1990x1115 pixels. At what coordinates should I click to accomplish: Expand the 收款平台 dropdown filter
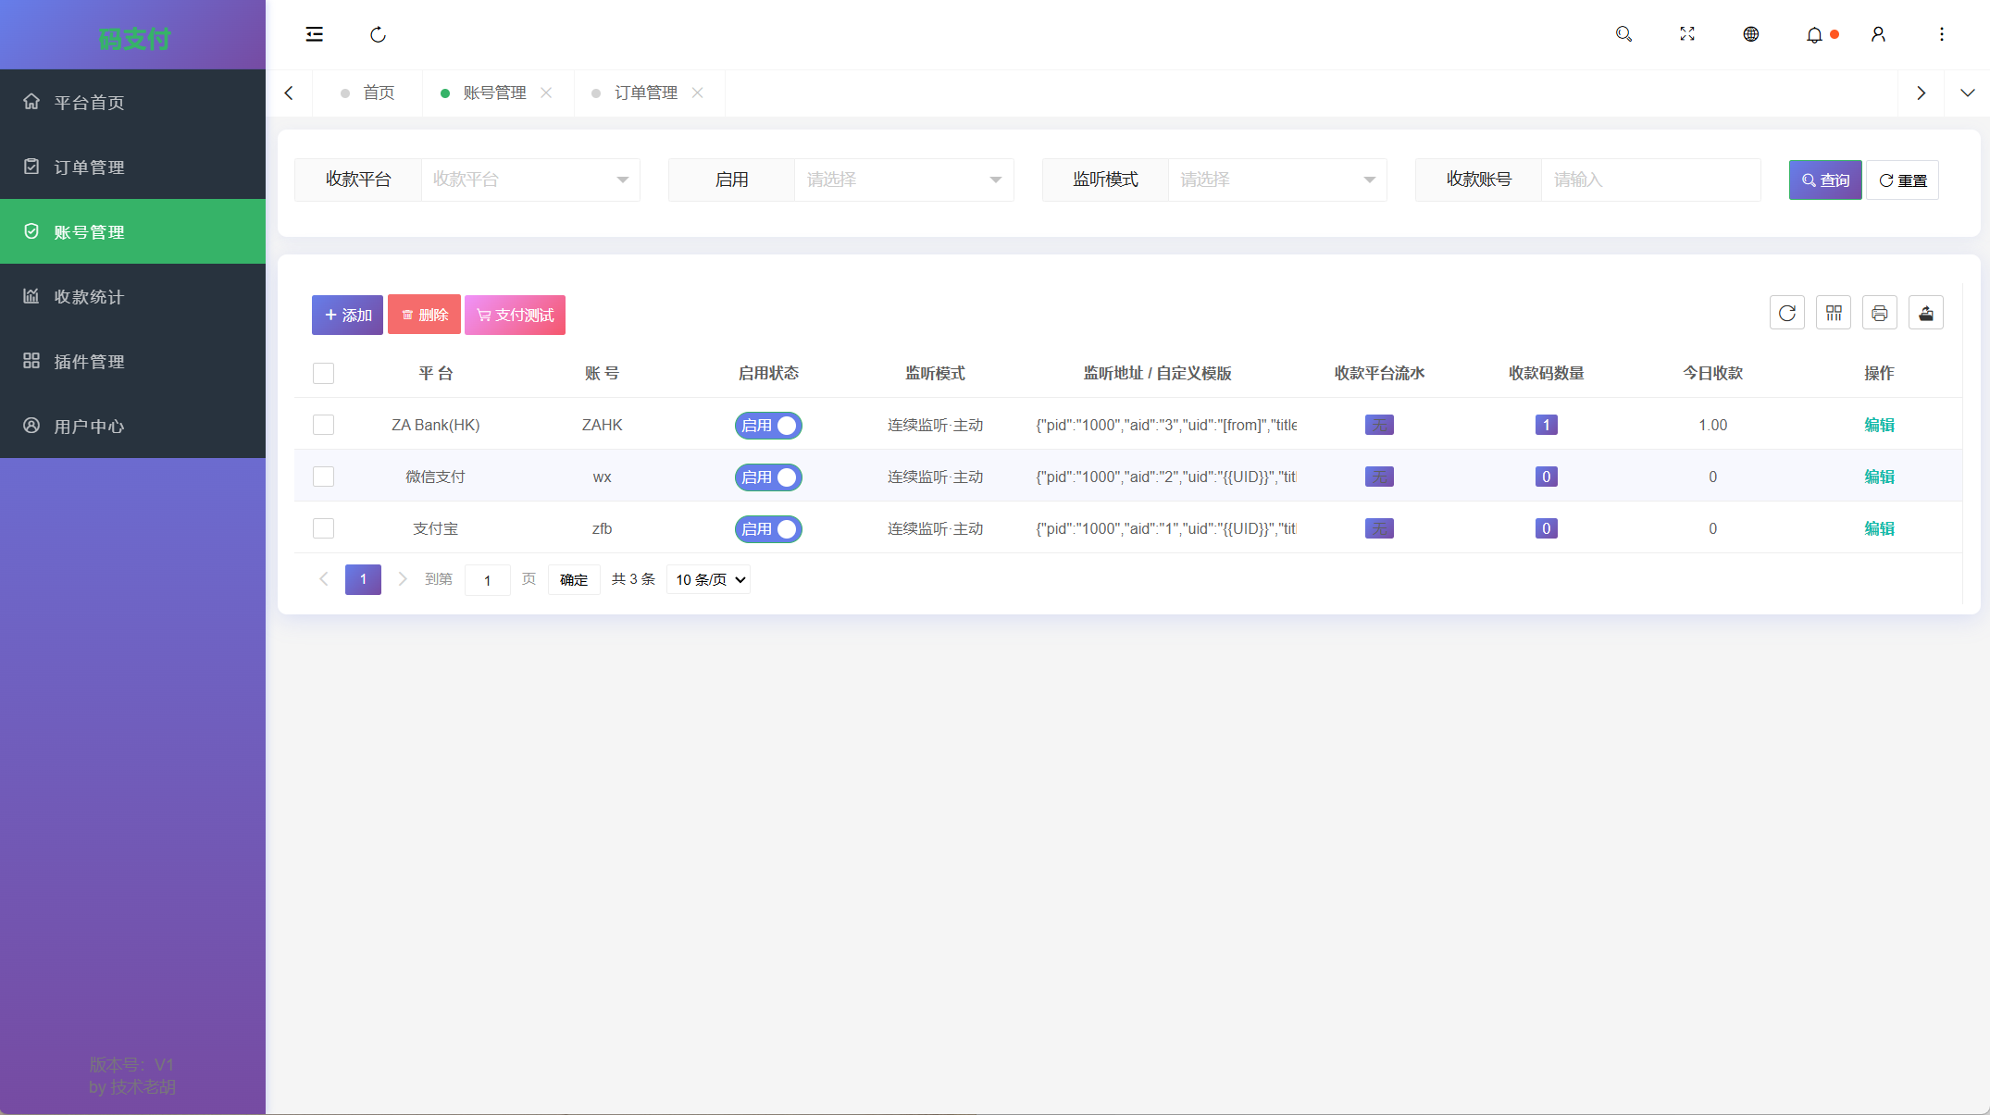[x=529, y=180]
